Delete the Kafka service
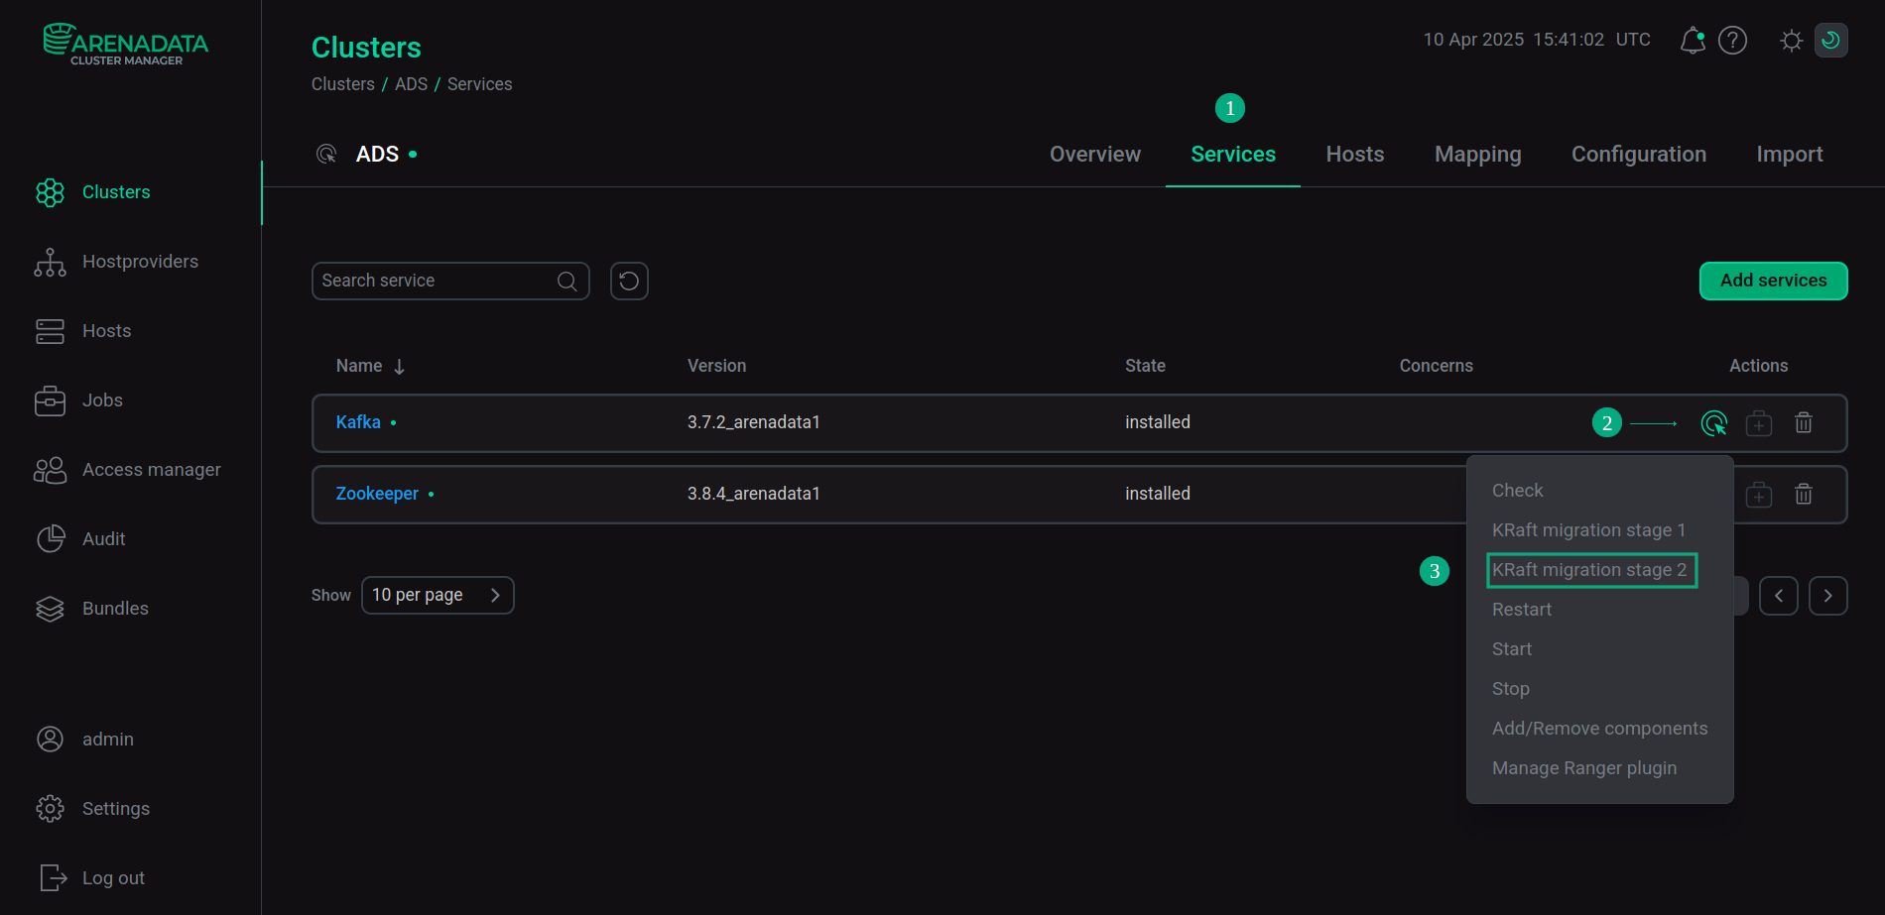1885x915 pixels. click(1804, 423)
